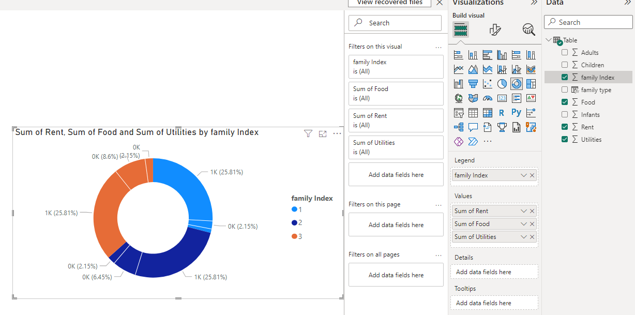
Task: Open the Format visual paintbrush tab
Action: [x=495, y=29]
